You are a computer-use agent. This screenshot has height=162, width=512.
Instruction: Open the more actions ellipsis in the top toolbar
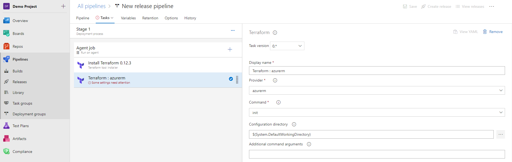(x=492, y=6)
